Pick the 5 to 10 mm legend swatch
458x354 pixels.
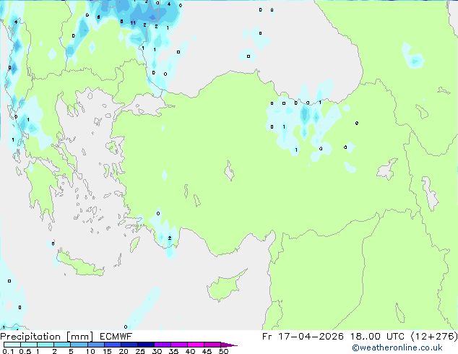click(x=79, y=345)
